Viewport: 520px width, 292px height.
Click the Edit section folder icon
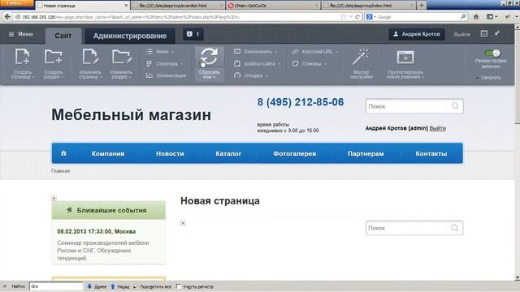tap(122, 57)
